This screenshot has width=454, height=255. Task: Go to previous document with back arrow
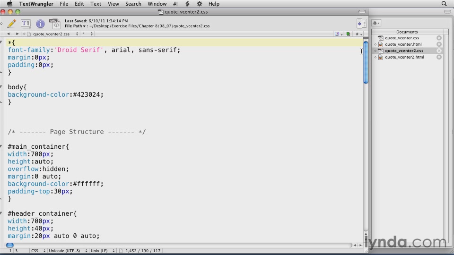pos(9,34)
